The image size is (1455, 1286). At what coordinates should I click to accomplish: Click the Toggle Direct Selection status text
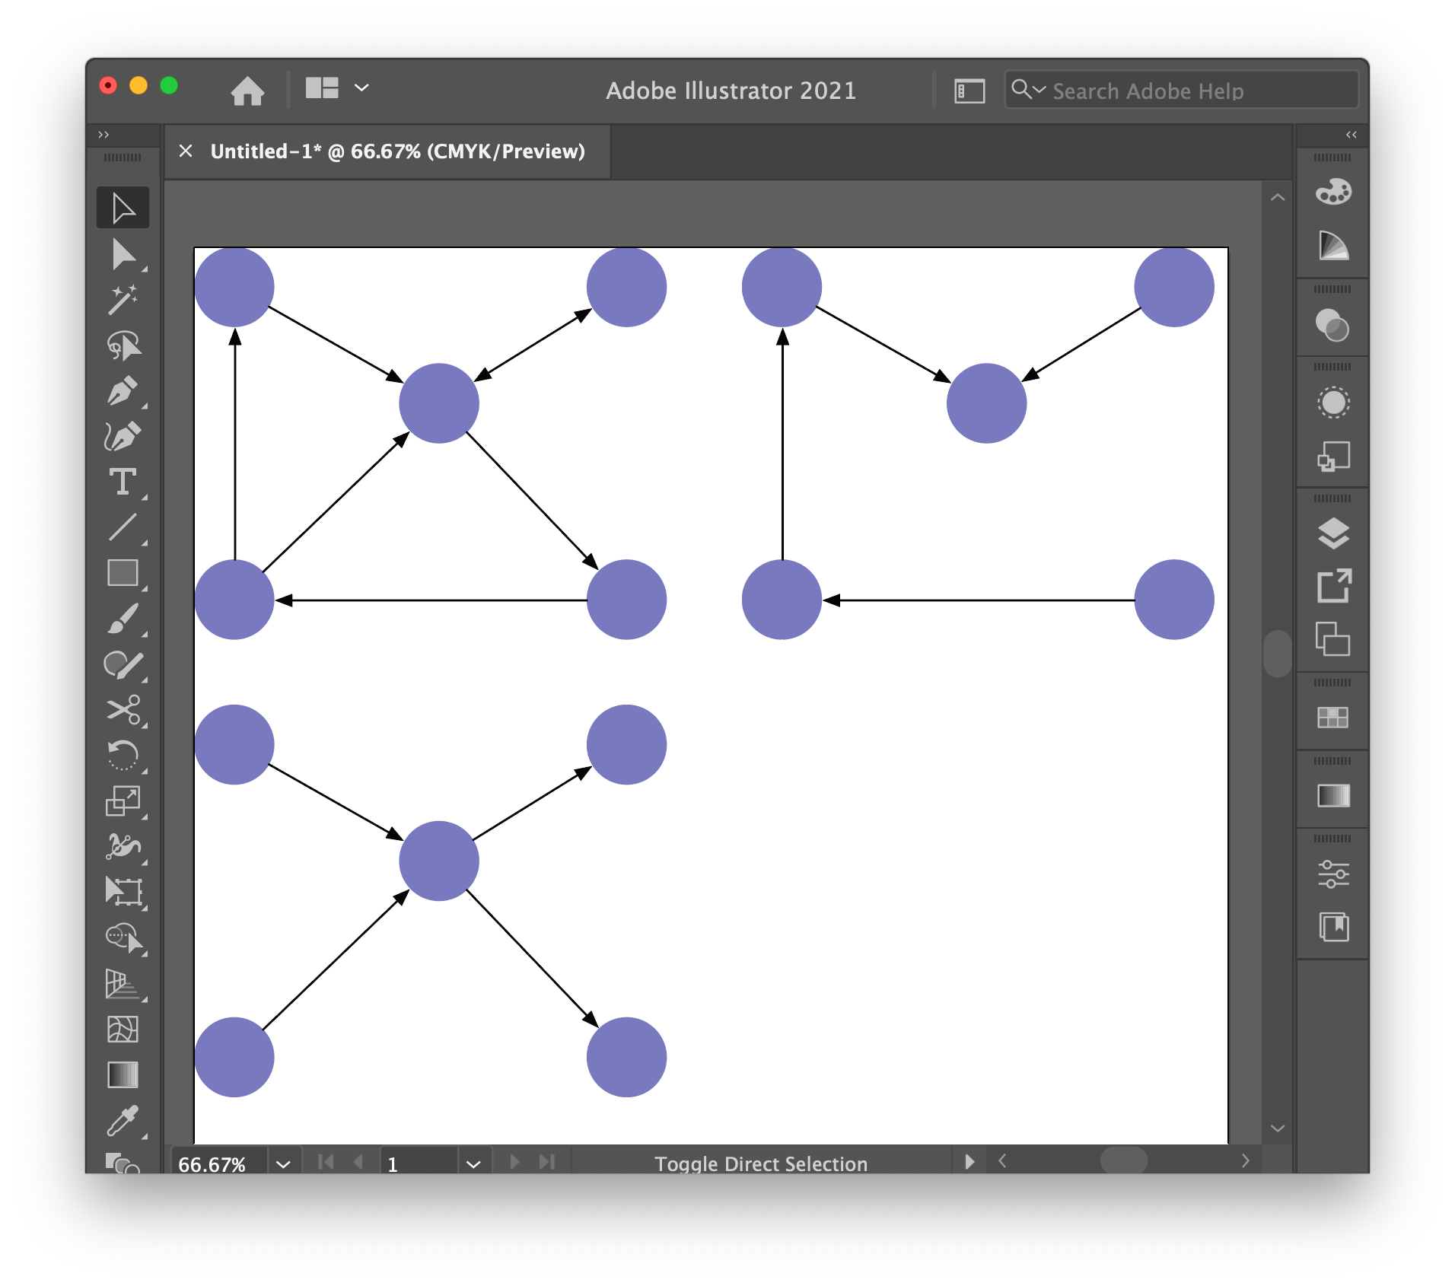coord(761,1164)
